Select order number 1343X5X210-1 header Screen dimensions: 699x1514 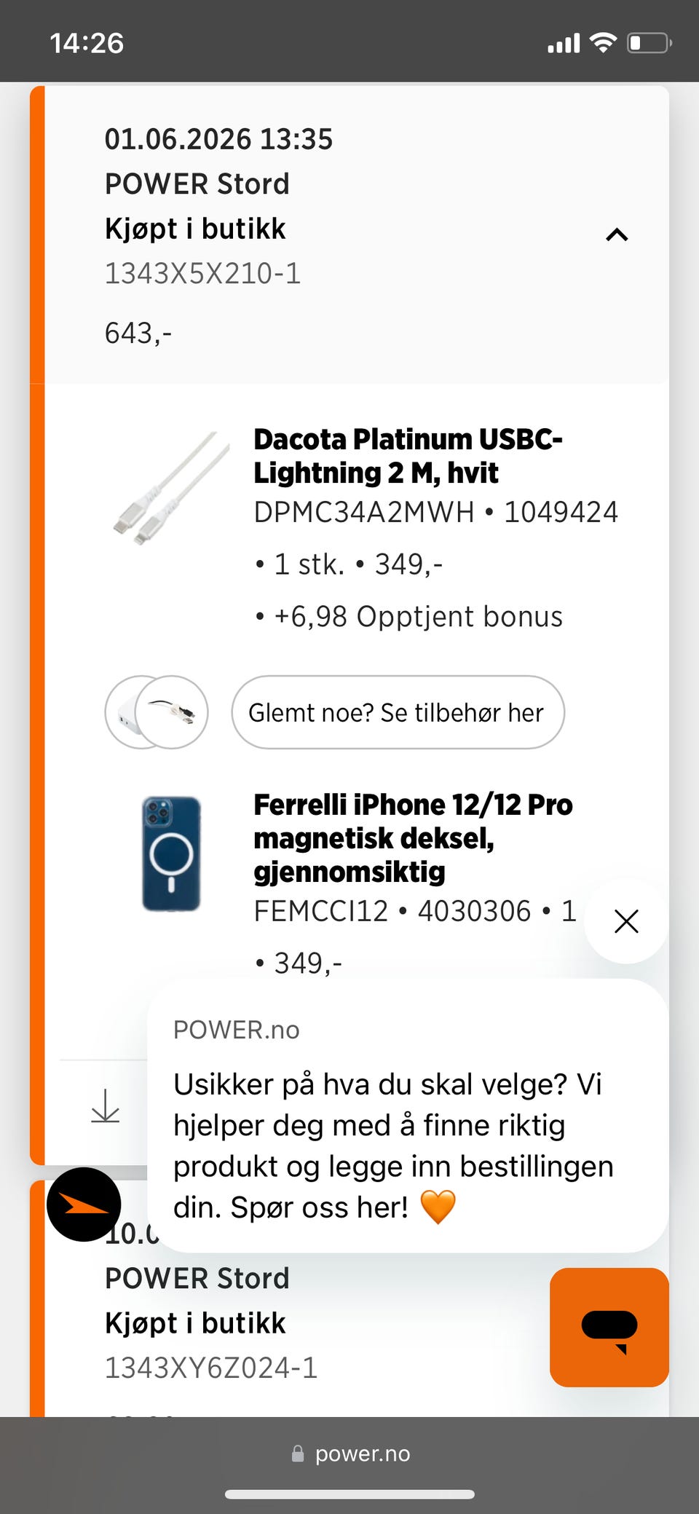tap(202, 274)
